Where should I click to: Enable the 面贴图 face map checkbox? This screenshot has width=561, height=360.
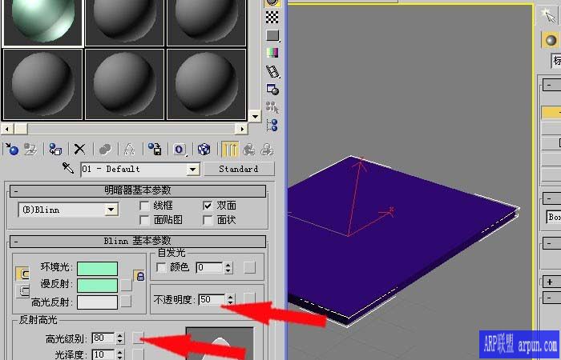144,220
